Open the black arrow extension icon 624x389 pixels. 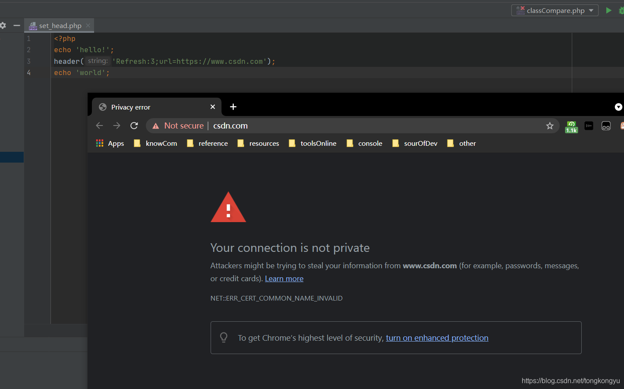click(x=589, y=126)
